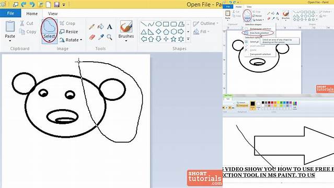Select the Magnifier tool

pos(109,37)
